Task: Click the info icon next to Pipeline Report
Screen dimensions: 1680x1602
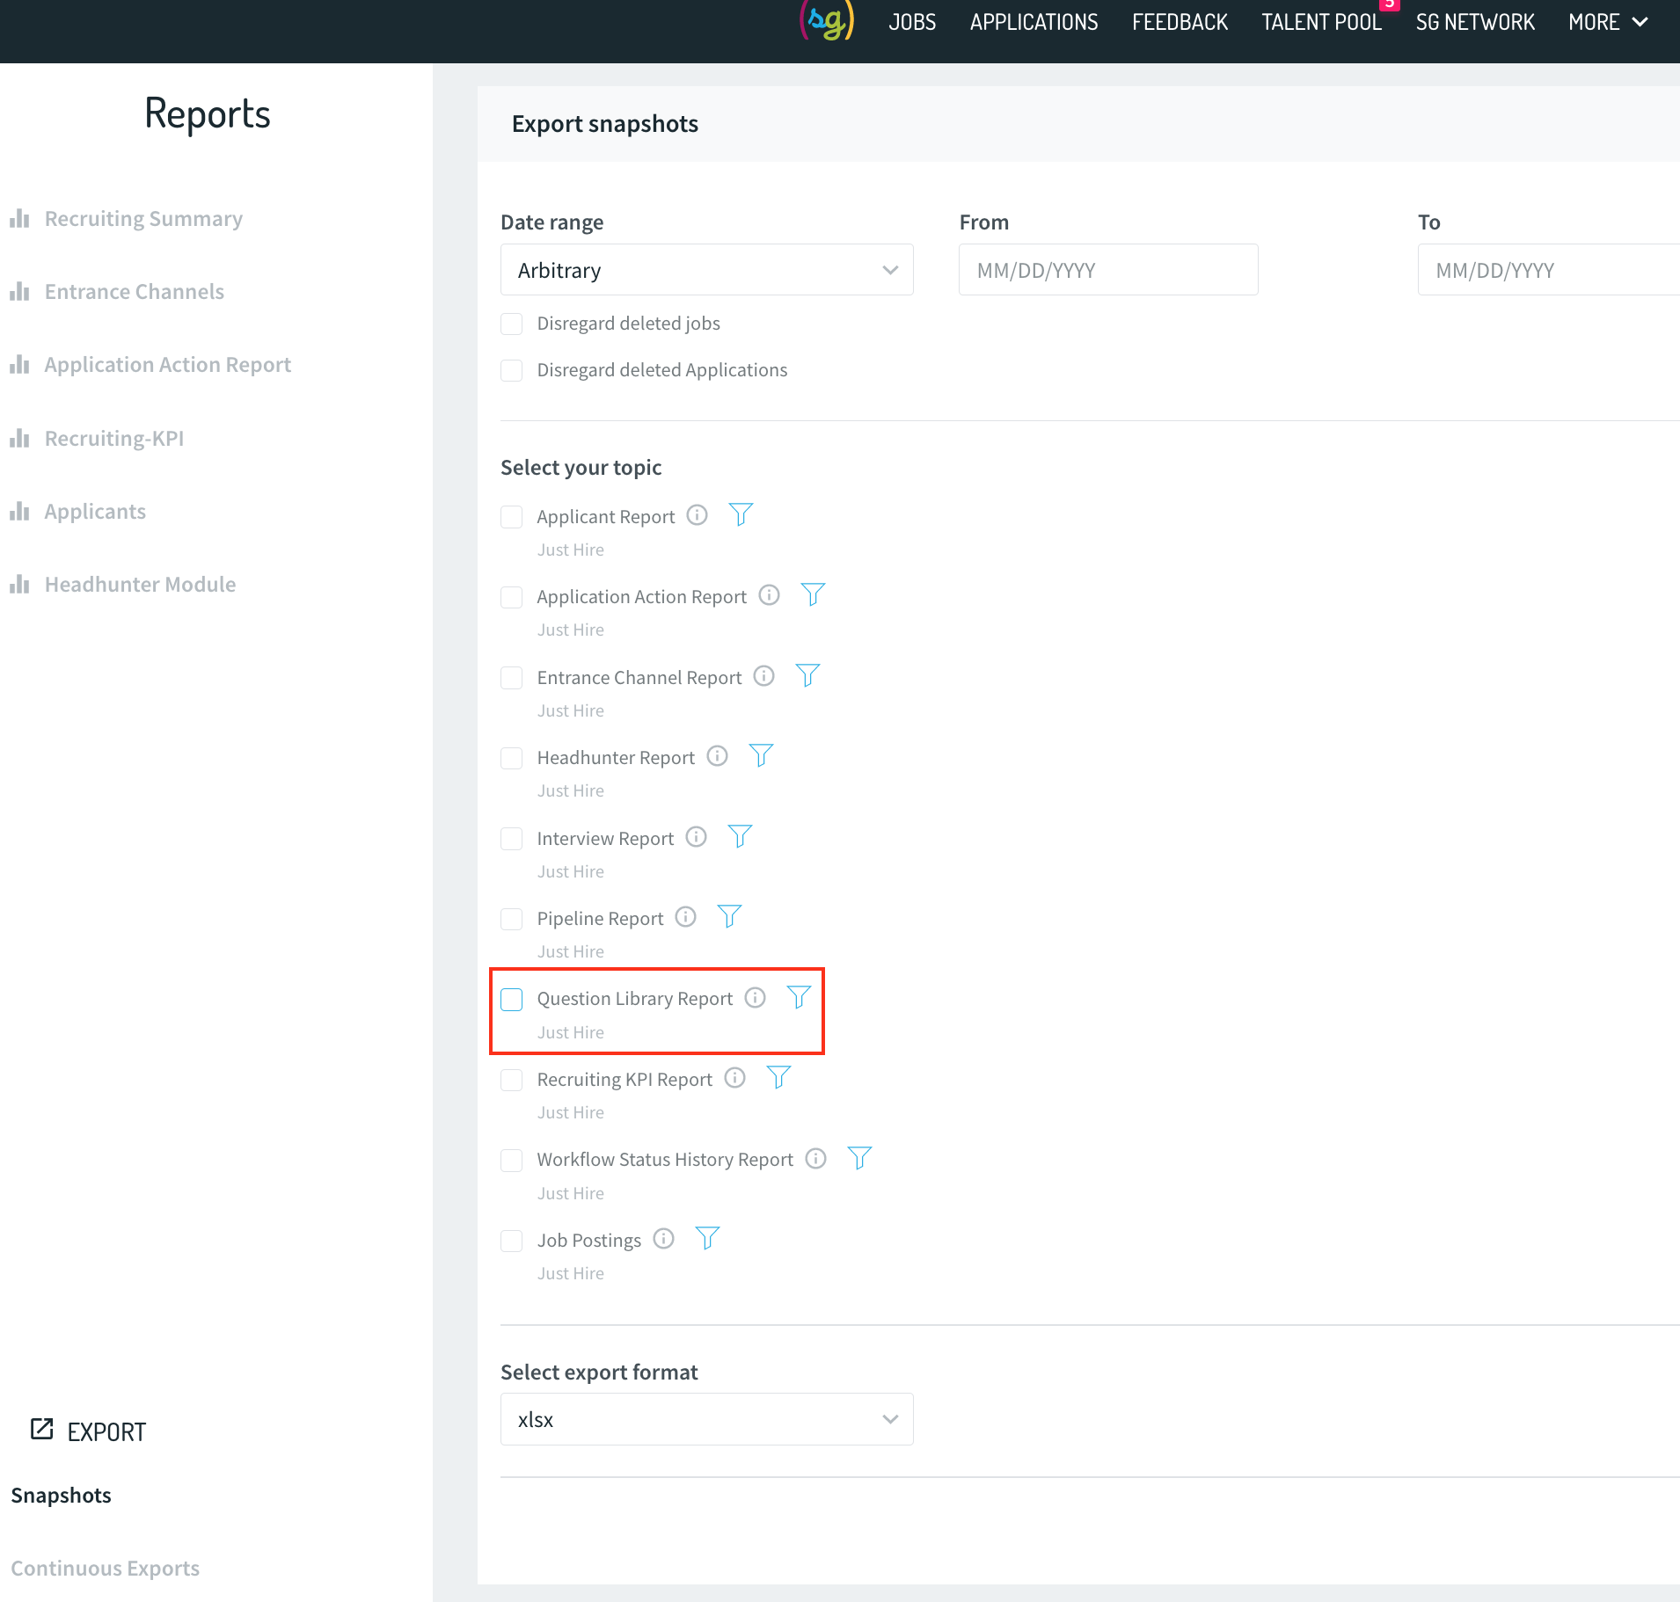Action: coord(685,917)
